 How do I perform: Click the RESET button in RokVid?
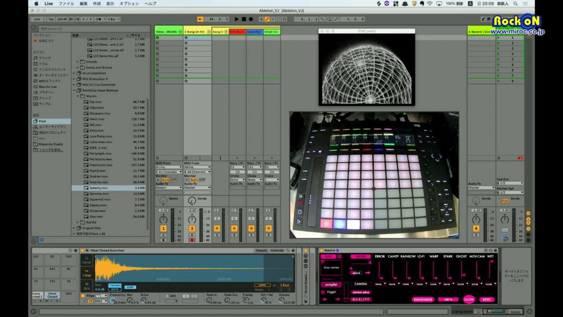pyautogui.click(x=486, y=300)
